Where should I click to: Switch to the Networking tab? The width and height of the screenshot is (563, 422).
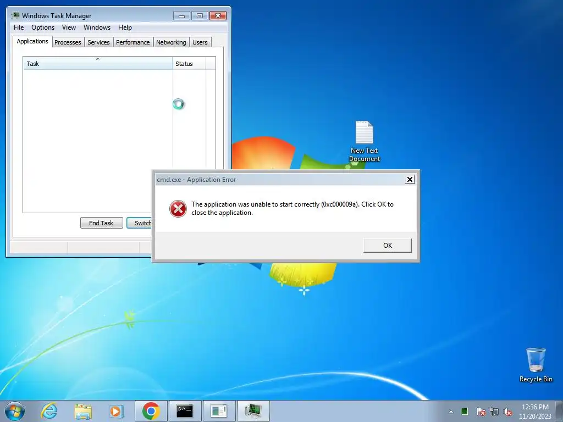171,42
